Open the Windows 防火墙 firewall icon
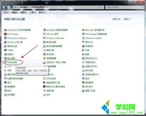Screen dimensions: 146x116 pos(5,42)
